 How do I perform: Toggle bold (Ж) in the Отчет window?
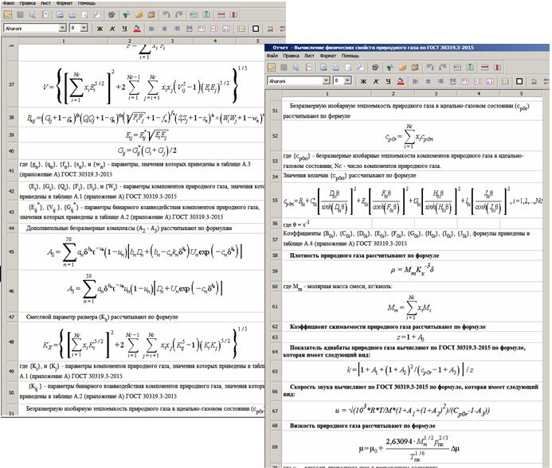click(x=363, y=80)
